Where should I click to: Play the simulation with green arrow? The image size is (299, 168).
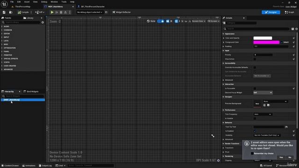coord(52,12)
